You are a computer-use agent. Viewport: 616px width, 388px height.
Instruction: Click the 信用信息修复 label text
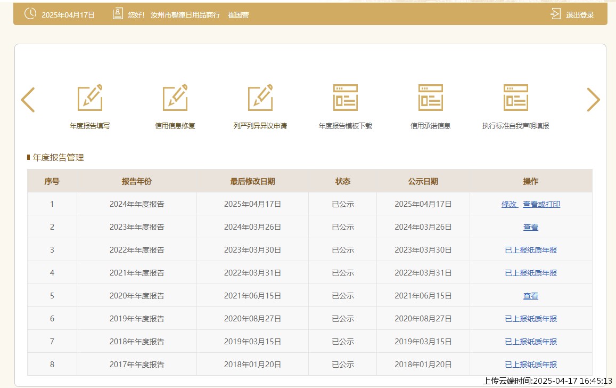[x=175, y=126]
